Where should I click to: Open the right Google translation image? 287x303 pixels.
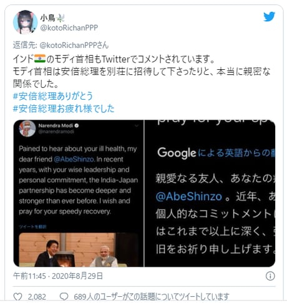tap(210, 193)
